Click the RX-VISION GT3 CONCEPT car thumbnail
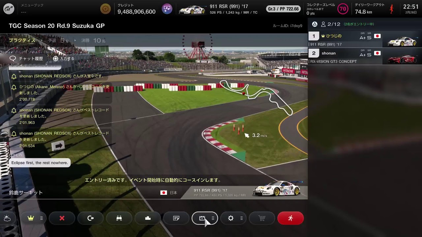This screenshot has width=422, height=237. [x=402, y=59]
